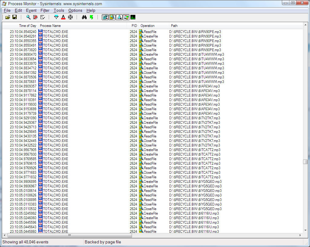Open the Help menu

tap(91, 11)
